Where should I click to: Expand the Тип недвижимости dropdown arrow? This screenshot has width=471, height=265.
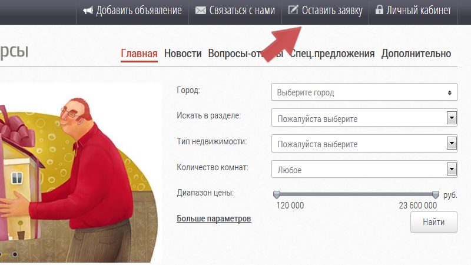(452, 143)
